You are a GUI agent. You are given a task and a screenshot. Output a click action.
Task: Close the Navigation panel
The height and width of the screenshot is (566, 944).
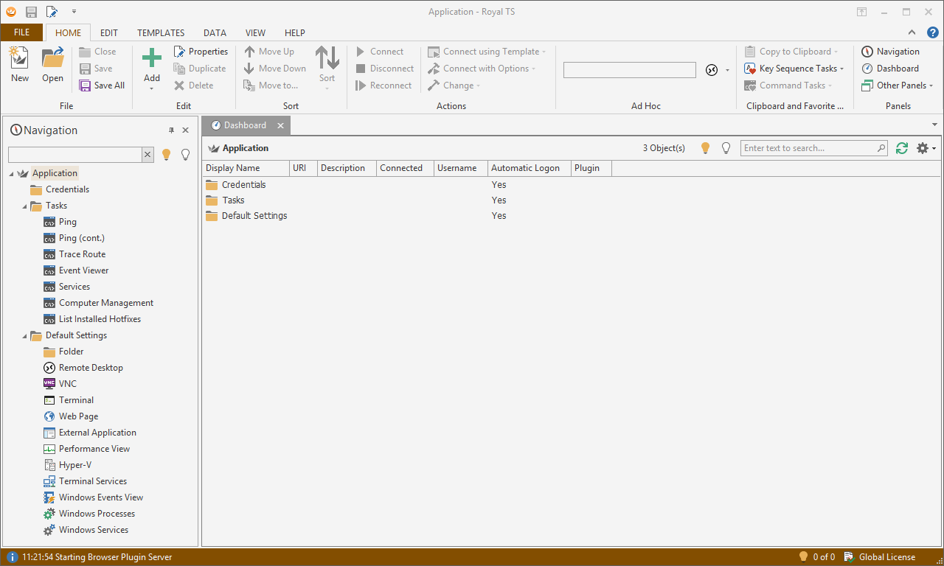point(186,130)
